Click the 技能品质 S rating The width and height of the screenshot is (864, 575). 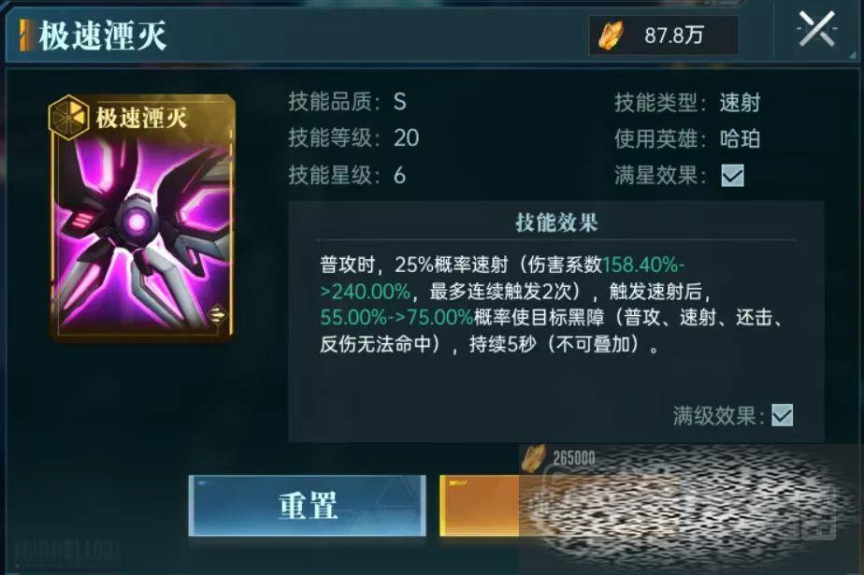(x=399, y=102)
